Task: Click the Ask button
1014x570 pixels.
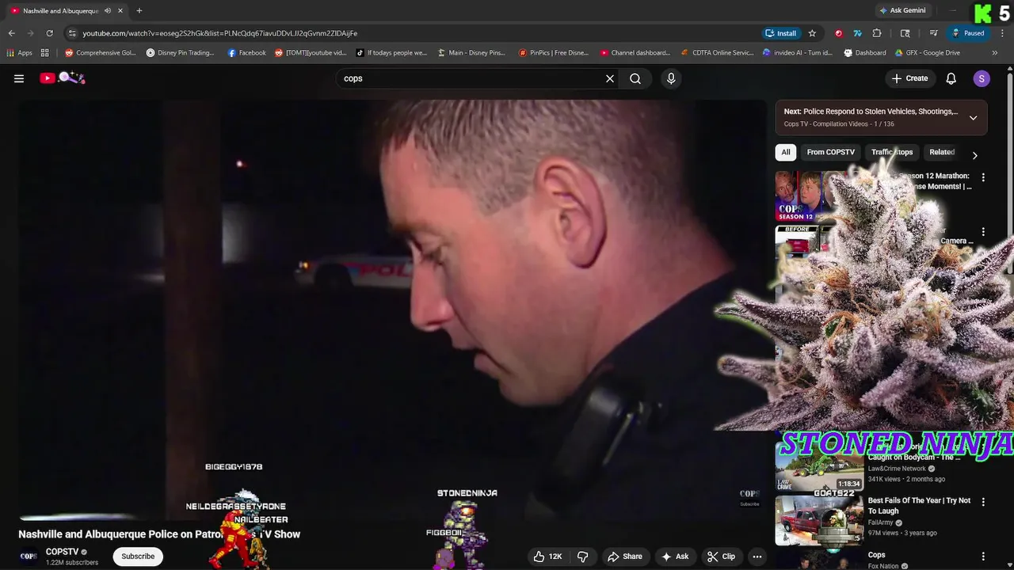Action: coord(675,557)
